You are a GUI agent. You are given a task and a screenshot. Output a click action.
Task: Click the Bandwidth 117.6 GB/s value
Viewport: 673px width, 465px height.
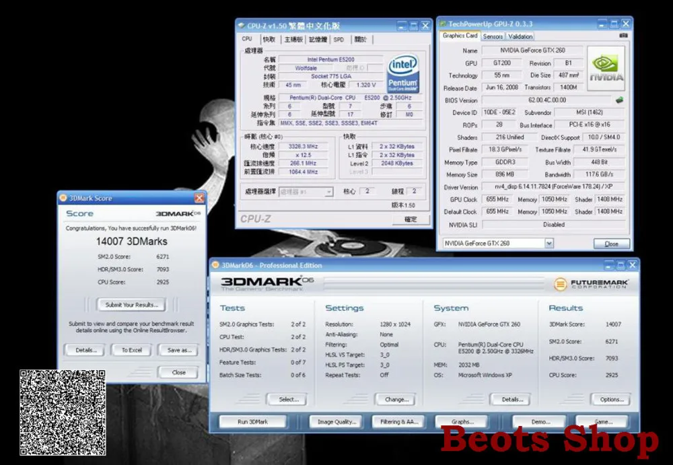pyautogui.click(x=599, y=175)
